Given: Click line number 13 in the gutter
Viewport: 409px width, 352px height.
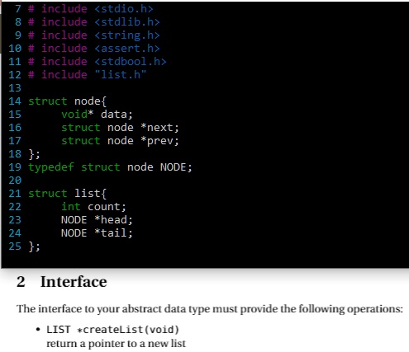Looking at the screenshot, I should point(15,88).
